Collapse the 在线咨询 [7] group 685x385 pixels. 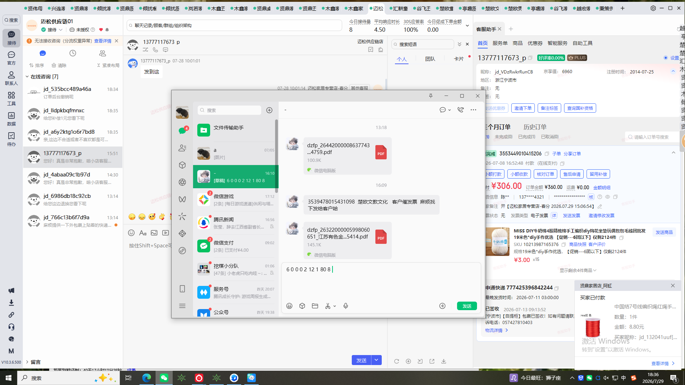pos(27,77)
